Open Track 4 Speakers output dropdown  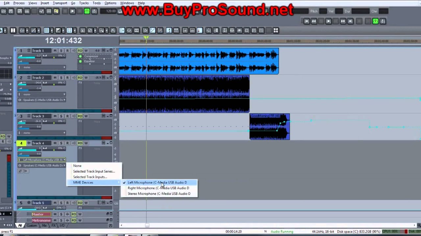[x=42, y=166]
